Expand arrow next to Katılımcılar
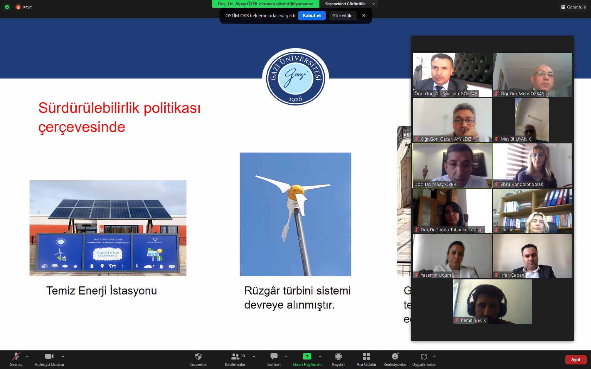591x369 pixels. point(254,356)
